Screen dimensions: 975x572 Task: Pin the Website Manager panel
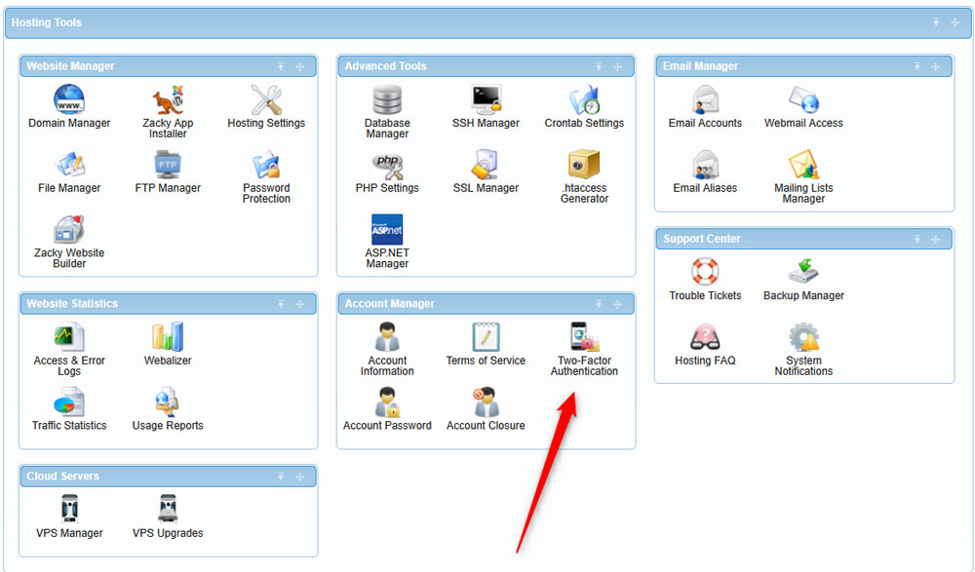click(x=283, y=66)
